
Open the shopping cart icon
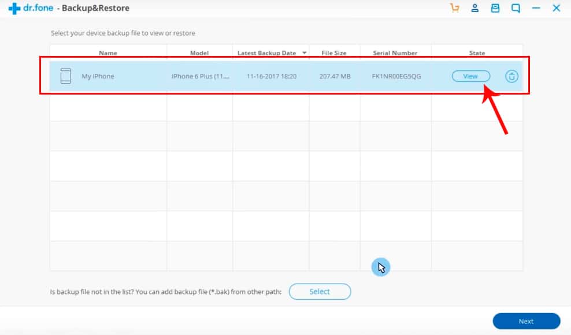[x=454, y=8]
